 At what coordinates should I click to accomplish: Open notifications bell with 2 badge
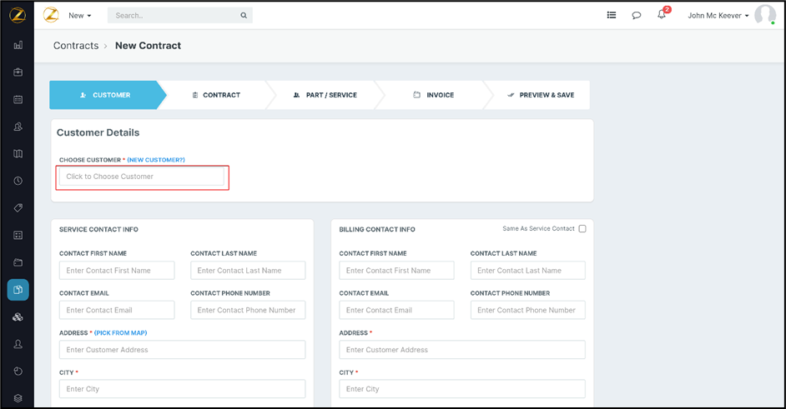(662, 15)
